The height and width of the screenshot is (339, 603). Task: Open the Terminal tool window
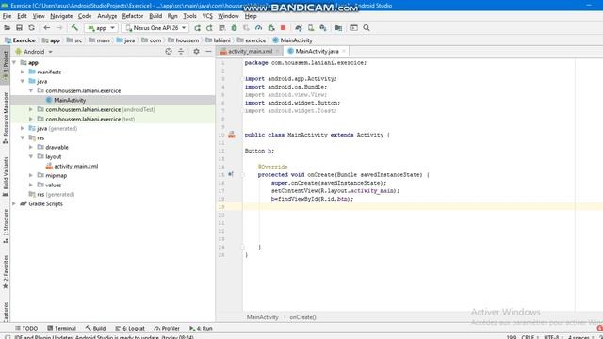[61, 328]
